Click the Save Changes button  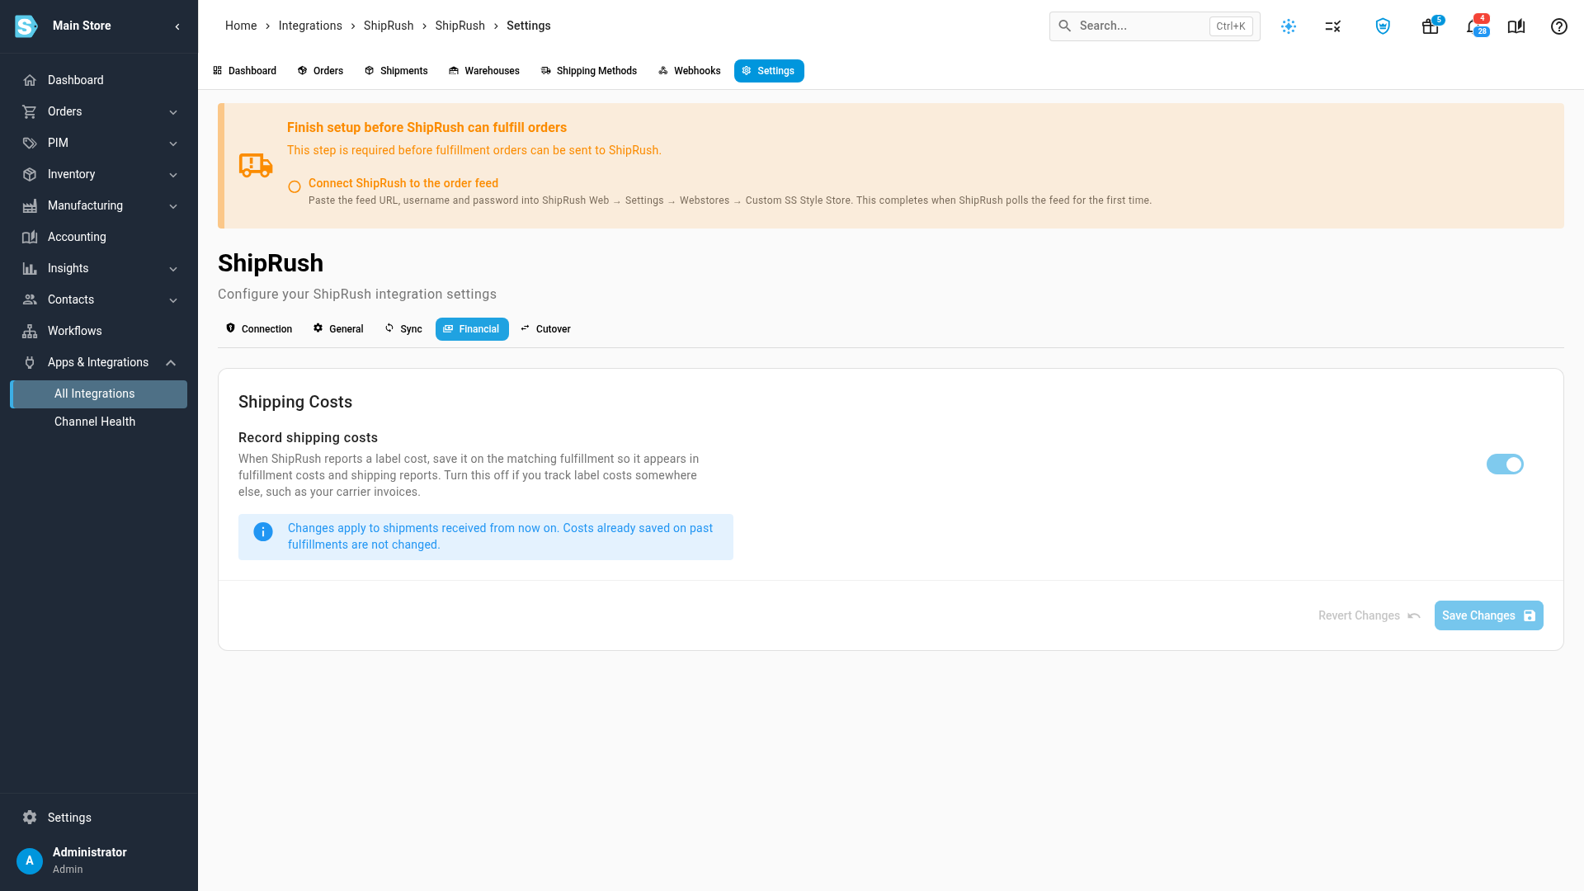(1488, 615)
